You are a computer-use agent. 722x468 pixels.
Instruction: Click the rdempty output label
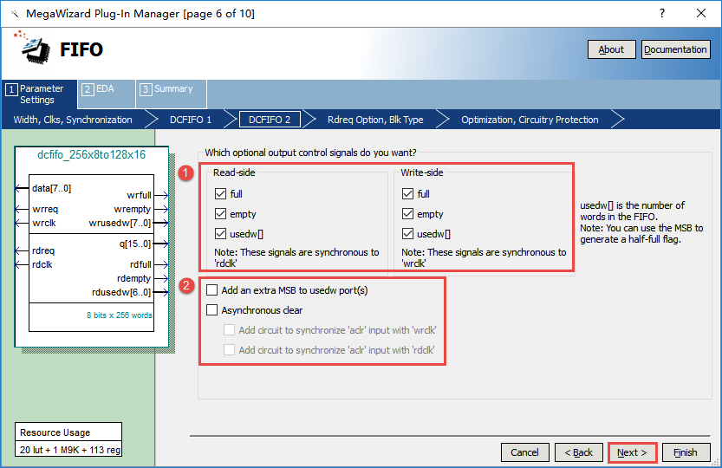(134, 278)
